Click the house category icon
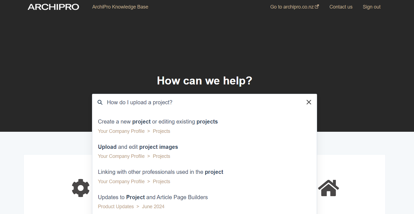The image size is (414, 214). click(328, 188)
